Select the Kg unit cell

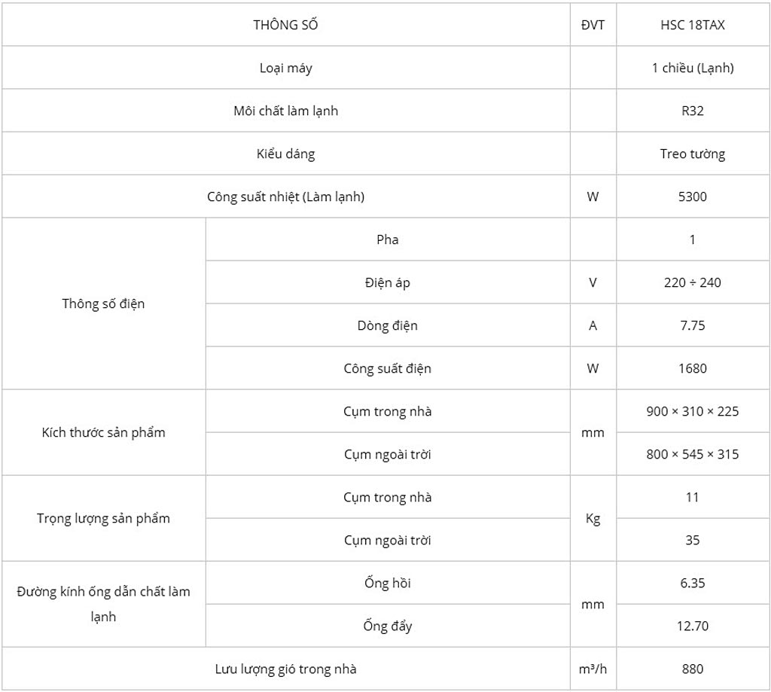[593, 518]
